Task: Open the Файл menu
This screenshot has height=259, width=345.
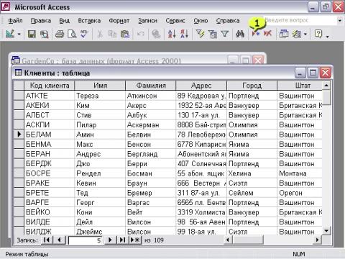Action: point(15,21)
